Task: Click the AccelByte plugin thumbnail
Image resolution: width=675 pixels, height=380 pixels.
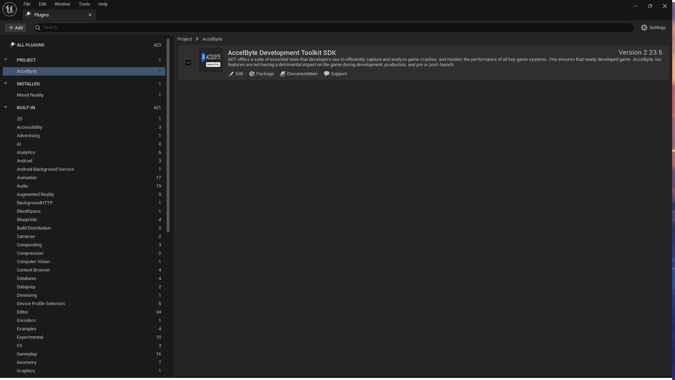Action: pyautogui.click(x=211, y=60)
